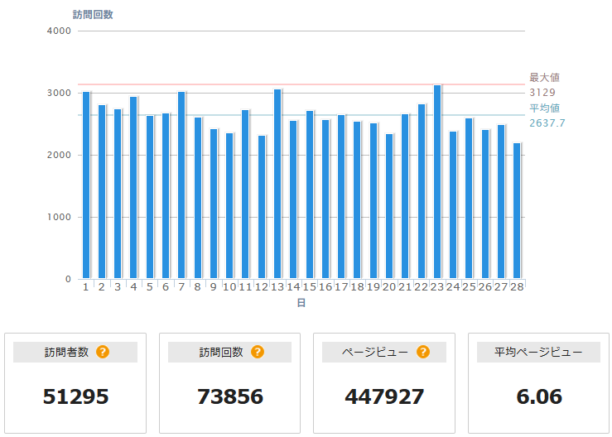Select the bar for day 20
612x437 pixels.
tap(389, 206)
